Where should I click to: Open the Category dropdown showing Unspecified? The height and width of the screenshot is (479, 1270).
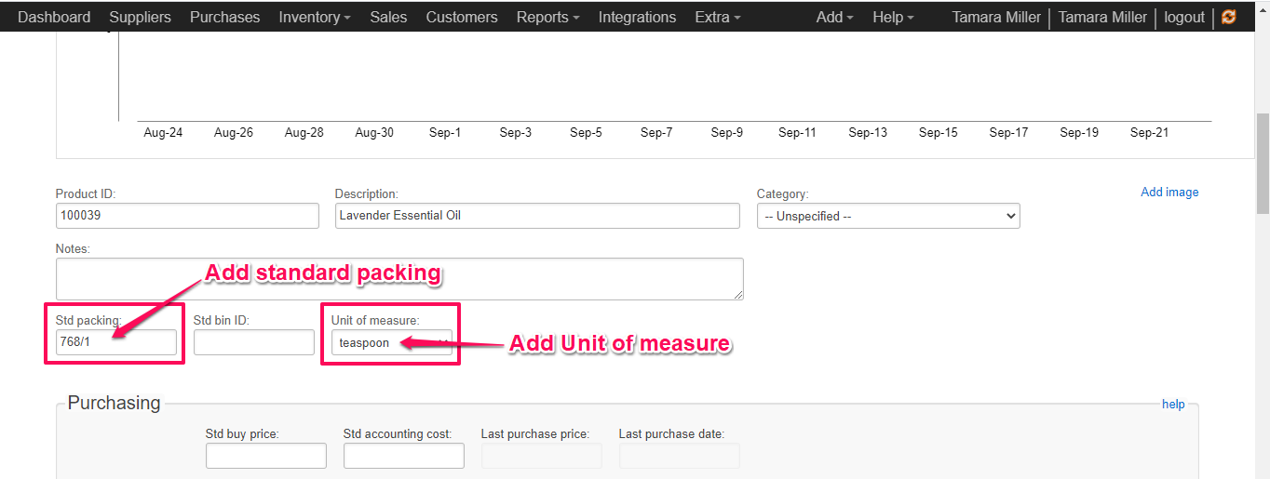[888, 216]
